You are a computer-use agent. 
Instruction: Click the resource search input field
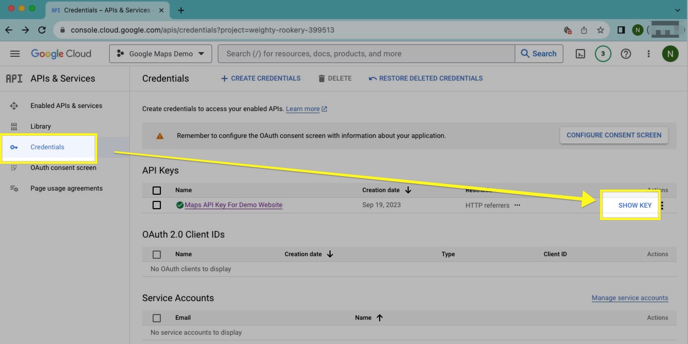tap(367, 54)
